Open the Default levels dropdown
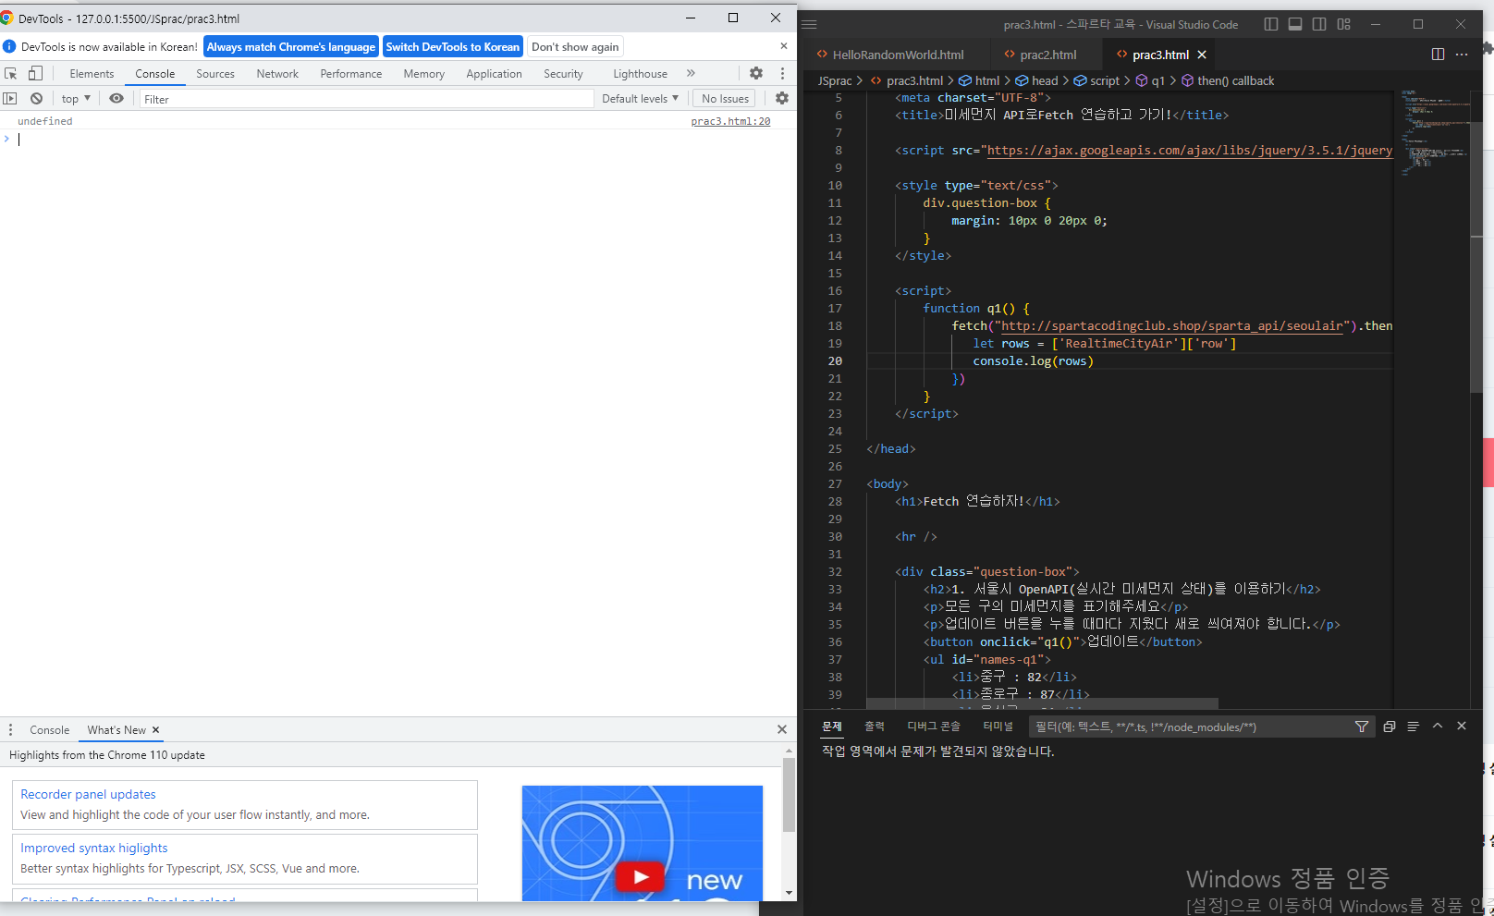Image resolution: width=1494 pixels, height=916 pixels. pyautogui.click(x=640, y=98)
